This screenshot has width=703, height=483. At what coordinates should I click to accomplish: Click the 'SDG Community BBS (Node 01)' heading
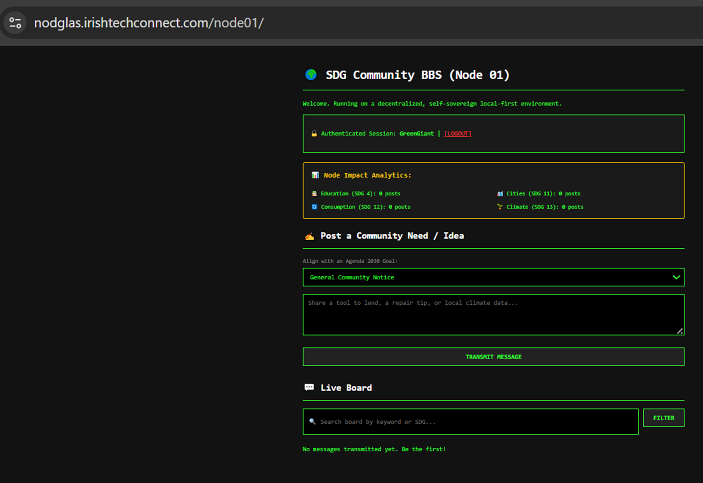point(417,75)
